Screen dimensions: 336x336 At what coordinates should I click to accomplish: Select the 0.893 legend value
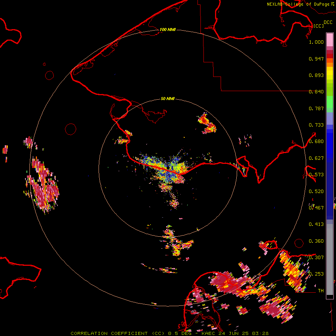click(x=316, y=75)
